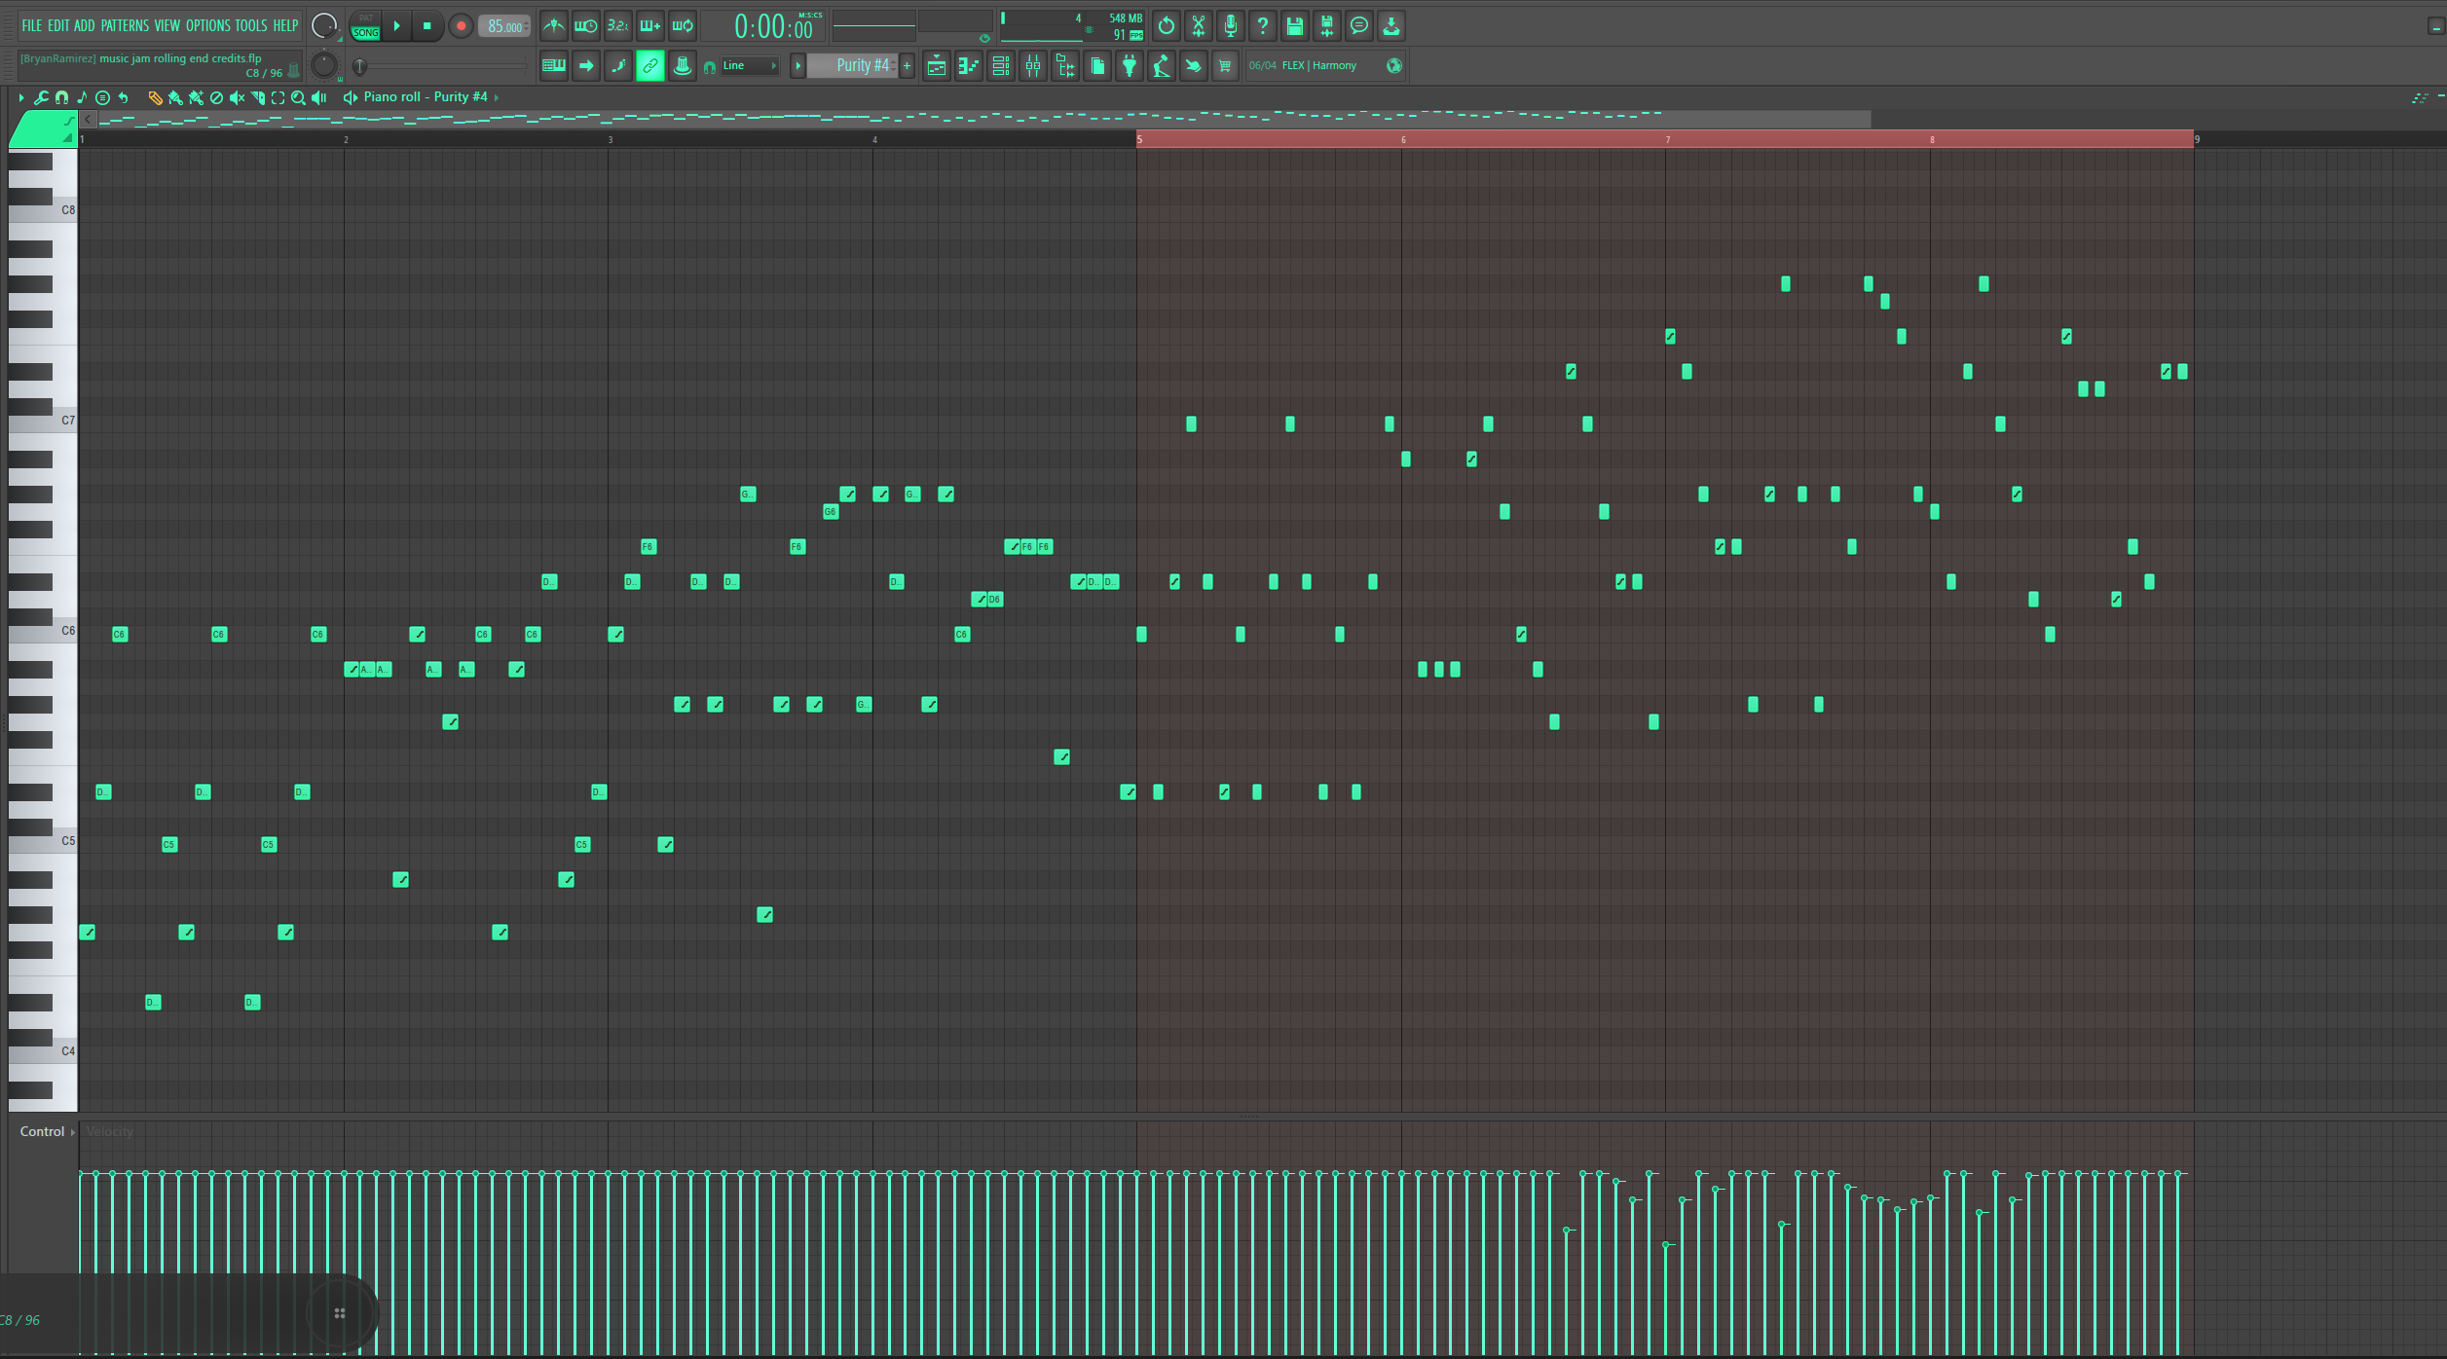Open the PATTERNS menu
This screenshot has height=1359, width=2447.
[125, 25]
